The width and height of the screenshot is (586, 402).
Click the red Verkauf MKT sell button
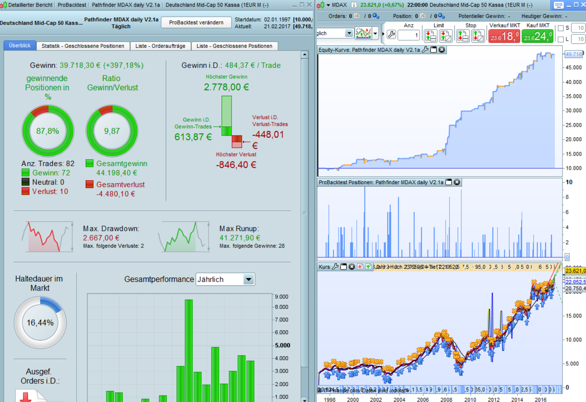pos(504,36)
